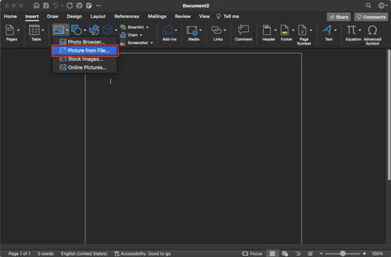Click the Icons bird icon

tap(94, 30)
